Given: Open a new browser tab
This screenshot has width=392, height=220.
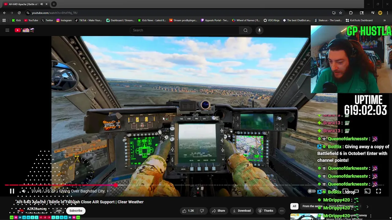Looking at the screenshot, I should 54,4.
